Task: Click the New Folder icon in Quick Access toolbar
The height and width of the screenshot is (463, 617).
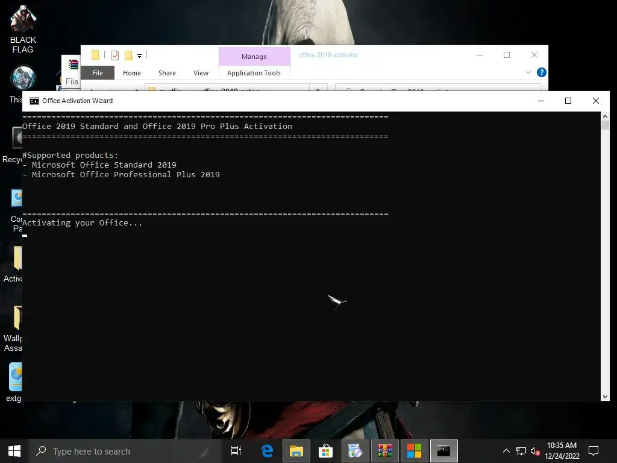Action: pyautogui.click(x=128, y=55)
